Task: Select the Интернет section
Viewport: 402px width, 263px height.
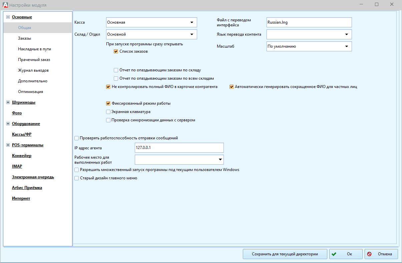Action: coord(21,198)
